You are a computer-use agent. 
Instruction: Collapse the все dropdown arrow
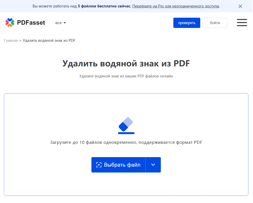point(65,23)
